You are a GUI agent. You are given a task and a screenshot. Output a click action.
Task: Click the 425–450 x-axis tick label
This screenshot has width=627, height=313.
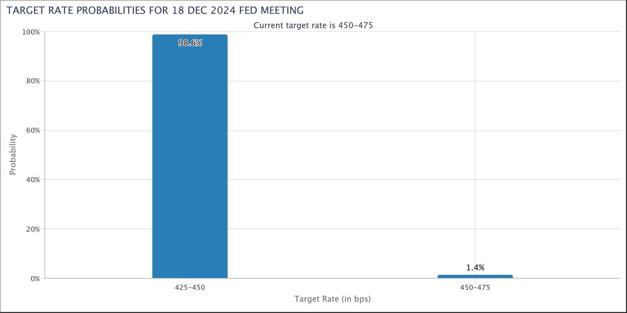190,288
